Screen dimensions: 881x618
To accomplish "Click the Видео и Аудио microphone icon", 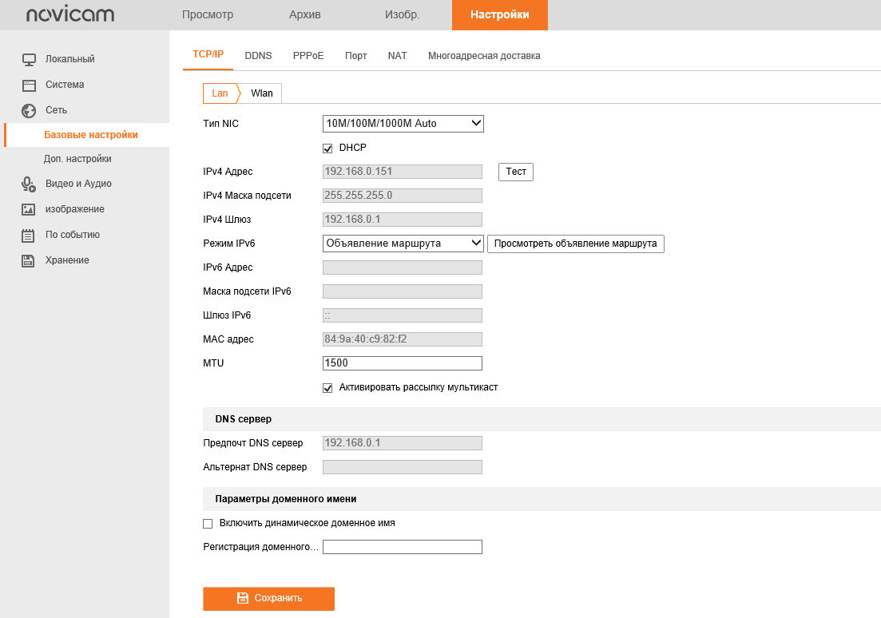I will 29,184.
